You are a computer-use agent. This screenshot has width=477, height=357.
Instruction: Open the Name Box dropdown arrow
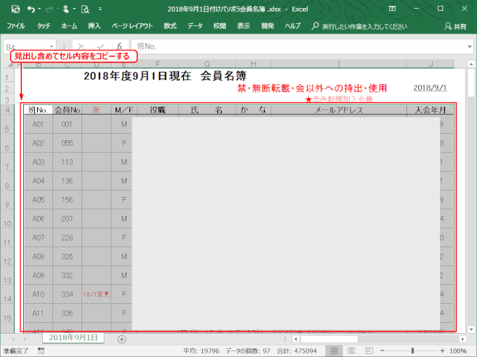[52, 47]
